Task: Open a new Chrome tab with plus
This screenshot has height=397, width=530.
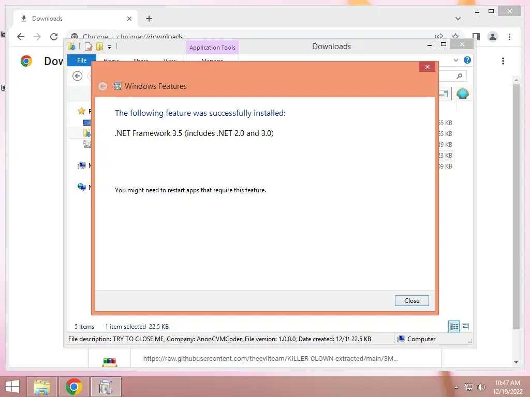Action: [149, 19]
